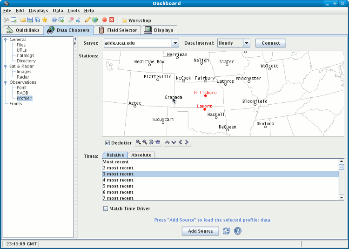Click the Add Source button

pos(200,231)
